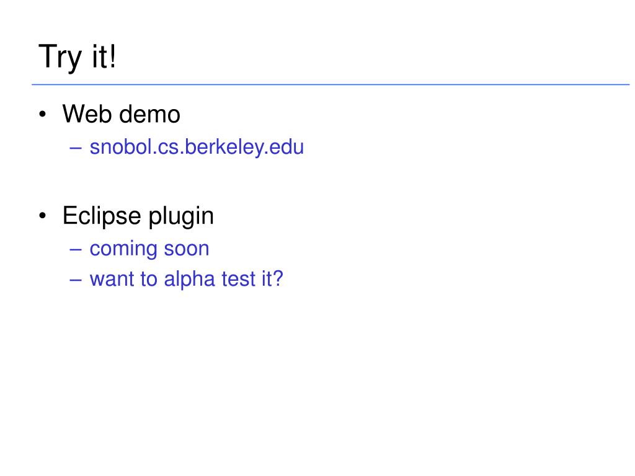Click the dash before "coming soon"
Screen dimensions: 635x476
[x=76, y=250]
